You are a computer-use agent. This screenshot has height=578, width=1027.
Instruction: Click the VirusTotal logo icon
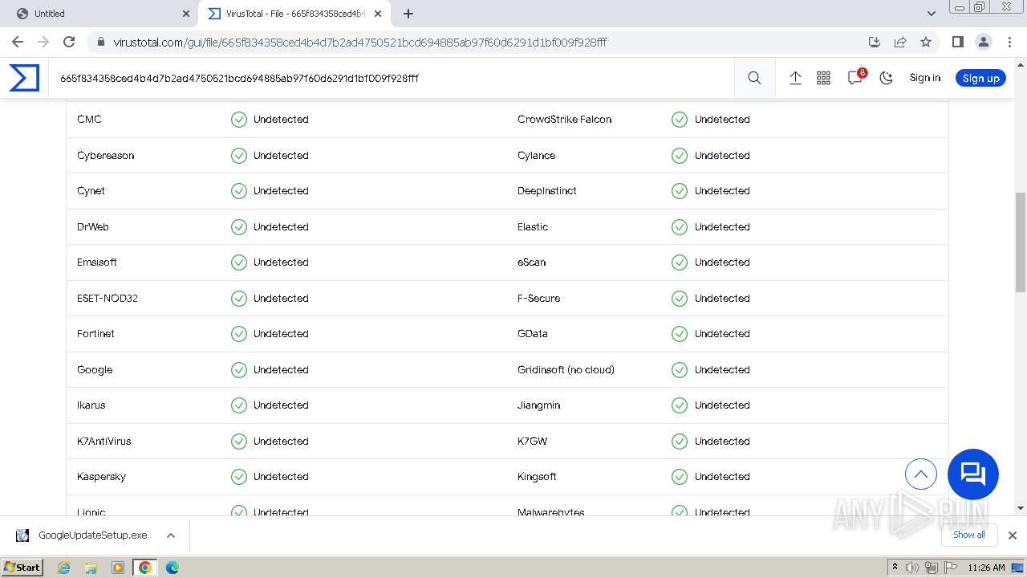tap(24, 78)
